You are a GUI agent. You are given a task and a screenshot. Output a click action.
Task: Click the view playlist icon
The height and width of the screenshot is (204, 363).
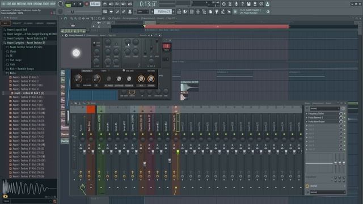179,11
